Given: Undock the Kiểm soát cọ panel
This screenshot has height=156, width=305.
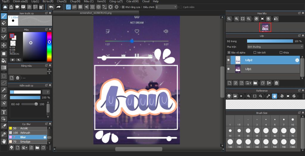Looking at the screenshot, I should click(46, 85).
